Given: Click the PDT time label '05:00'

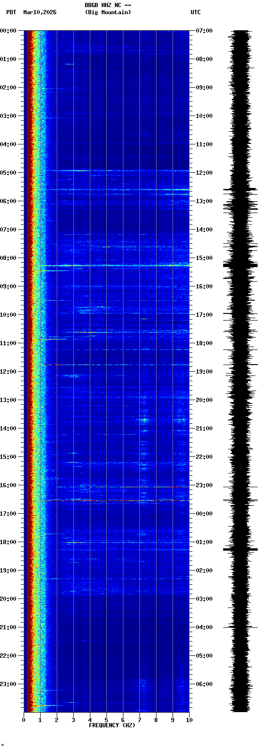Looking at the screenshot, I should (8, 173).
